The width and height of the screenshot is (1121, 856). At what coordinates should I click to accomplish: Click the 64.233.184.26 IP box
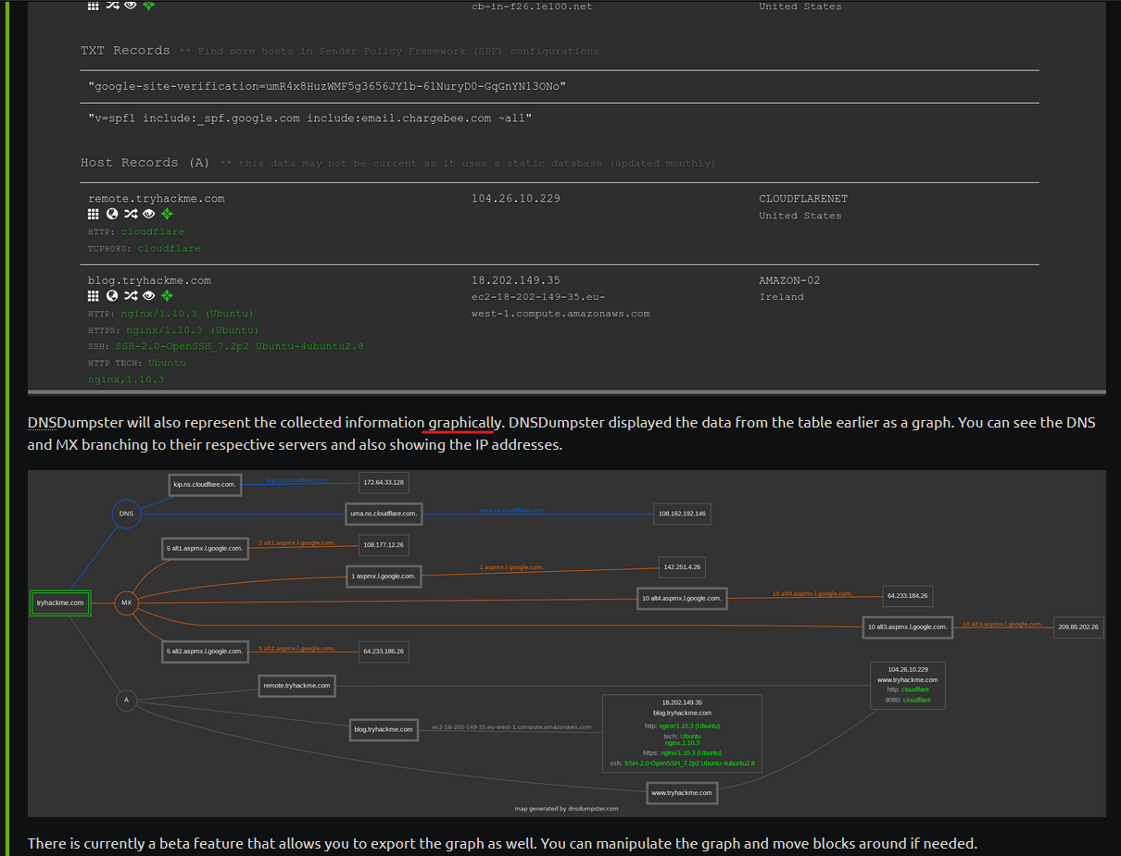click(908, 596)
